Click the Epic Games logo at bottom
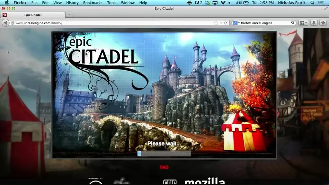The image size is (329, 185). (x=170, y=182)
